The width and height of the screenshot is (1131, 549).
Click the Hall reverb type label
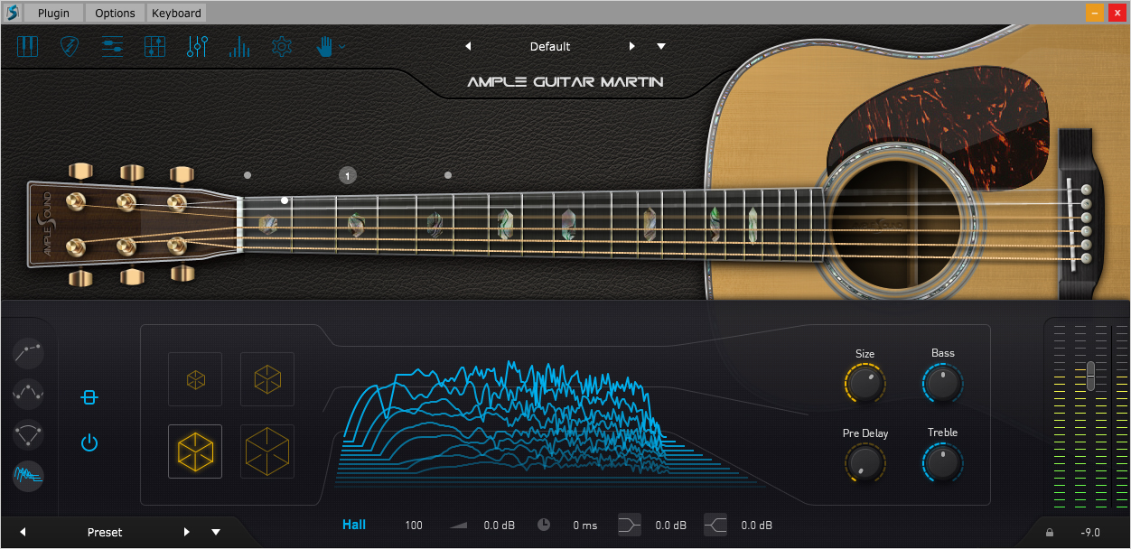[x=354, y=525]
